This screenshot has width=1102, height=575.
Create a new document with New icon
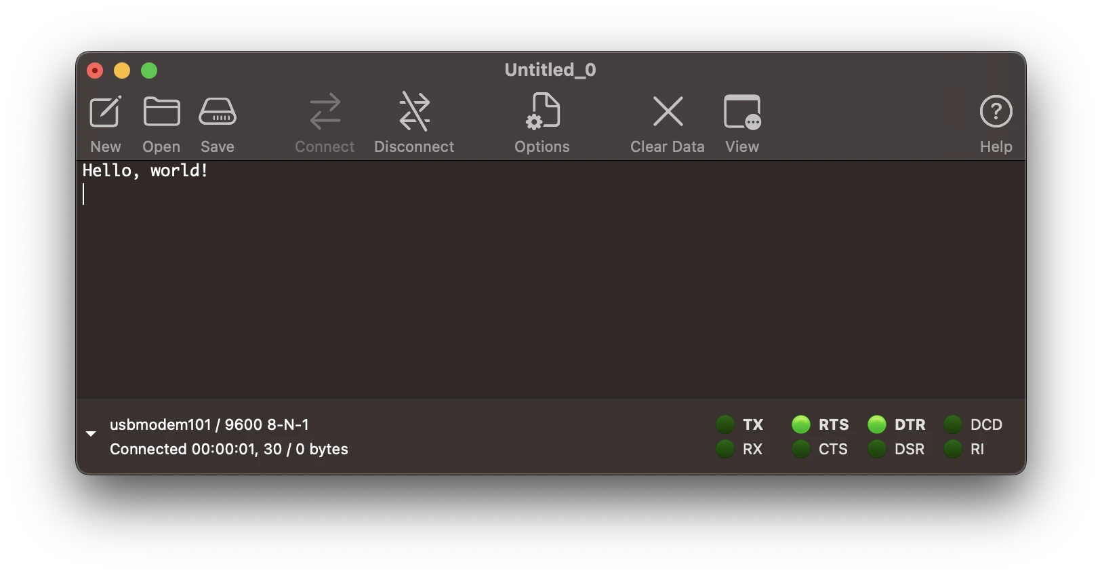coord(106,112)
